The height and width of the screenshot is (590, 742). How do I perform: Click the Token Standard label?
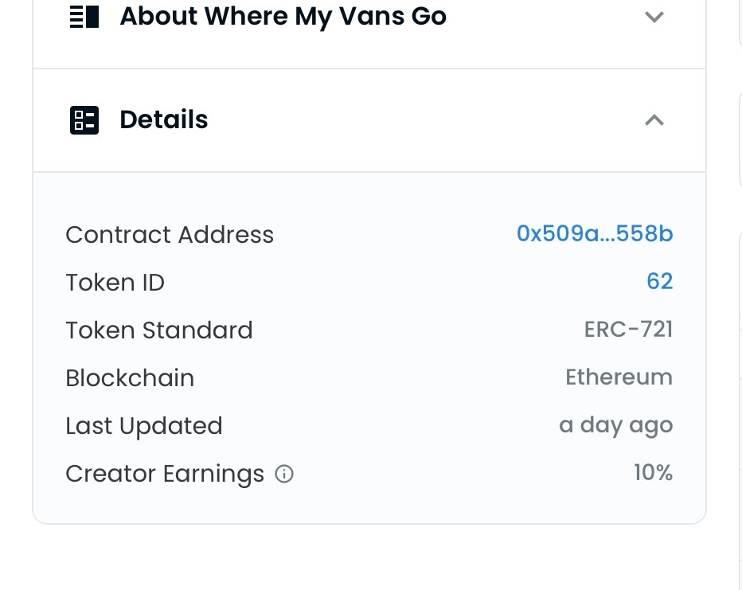(x=159, y=330)
